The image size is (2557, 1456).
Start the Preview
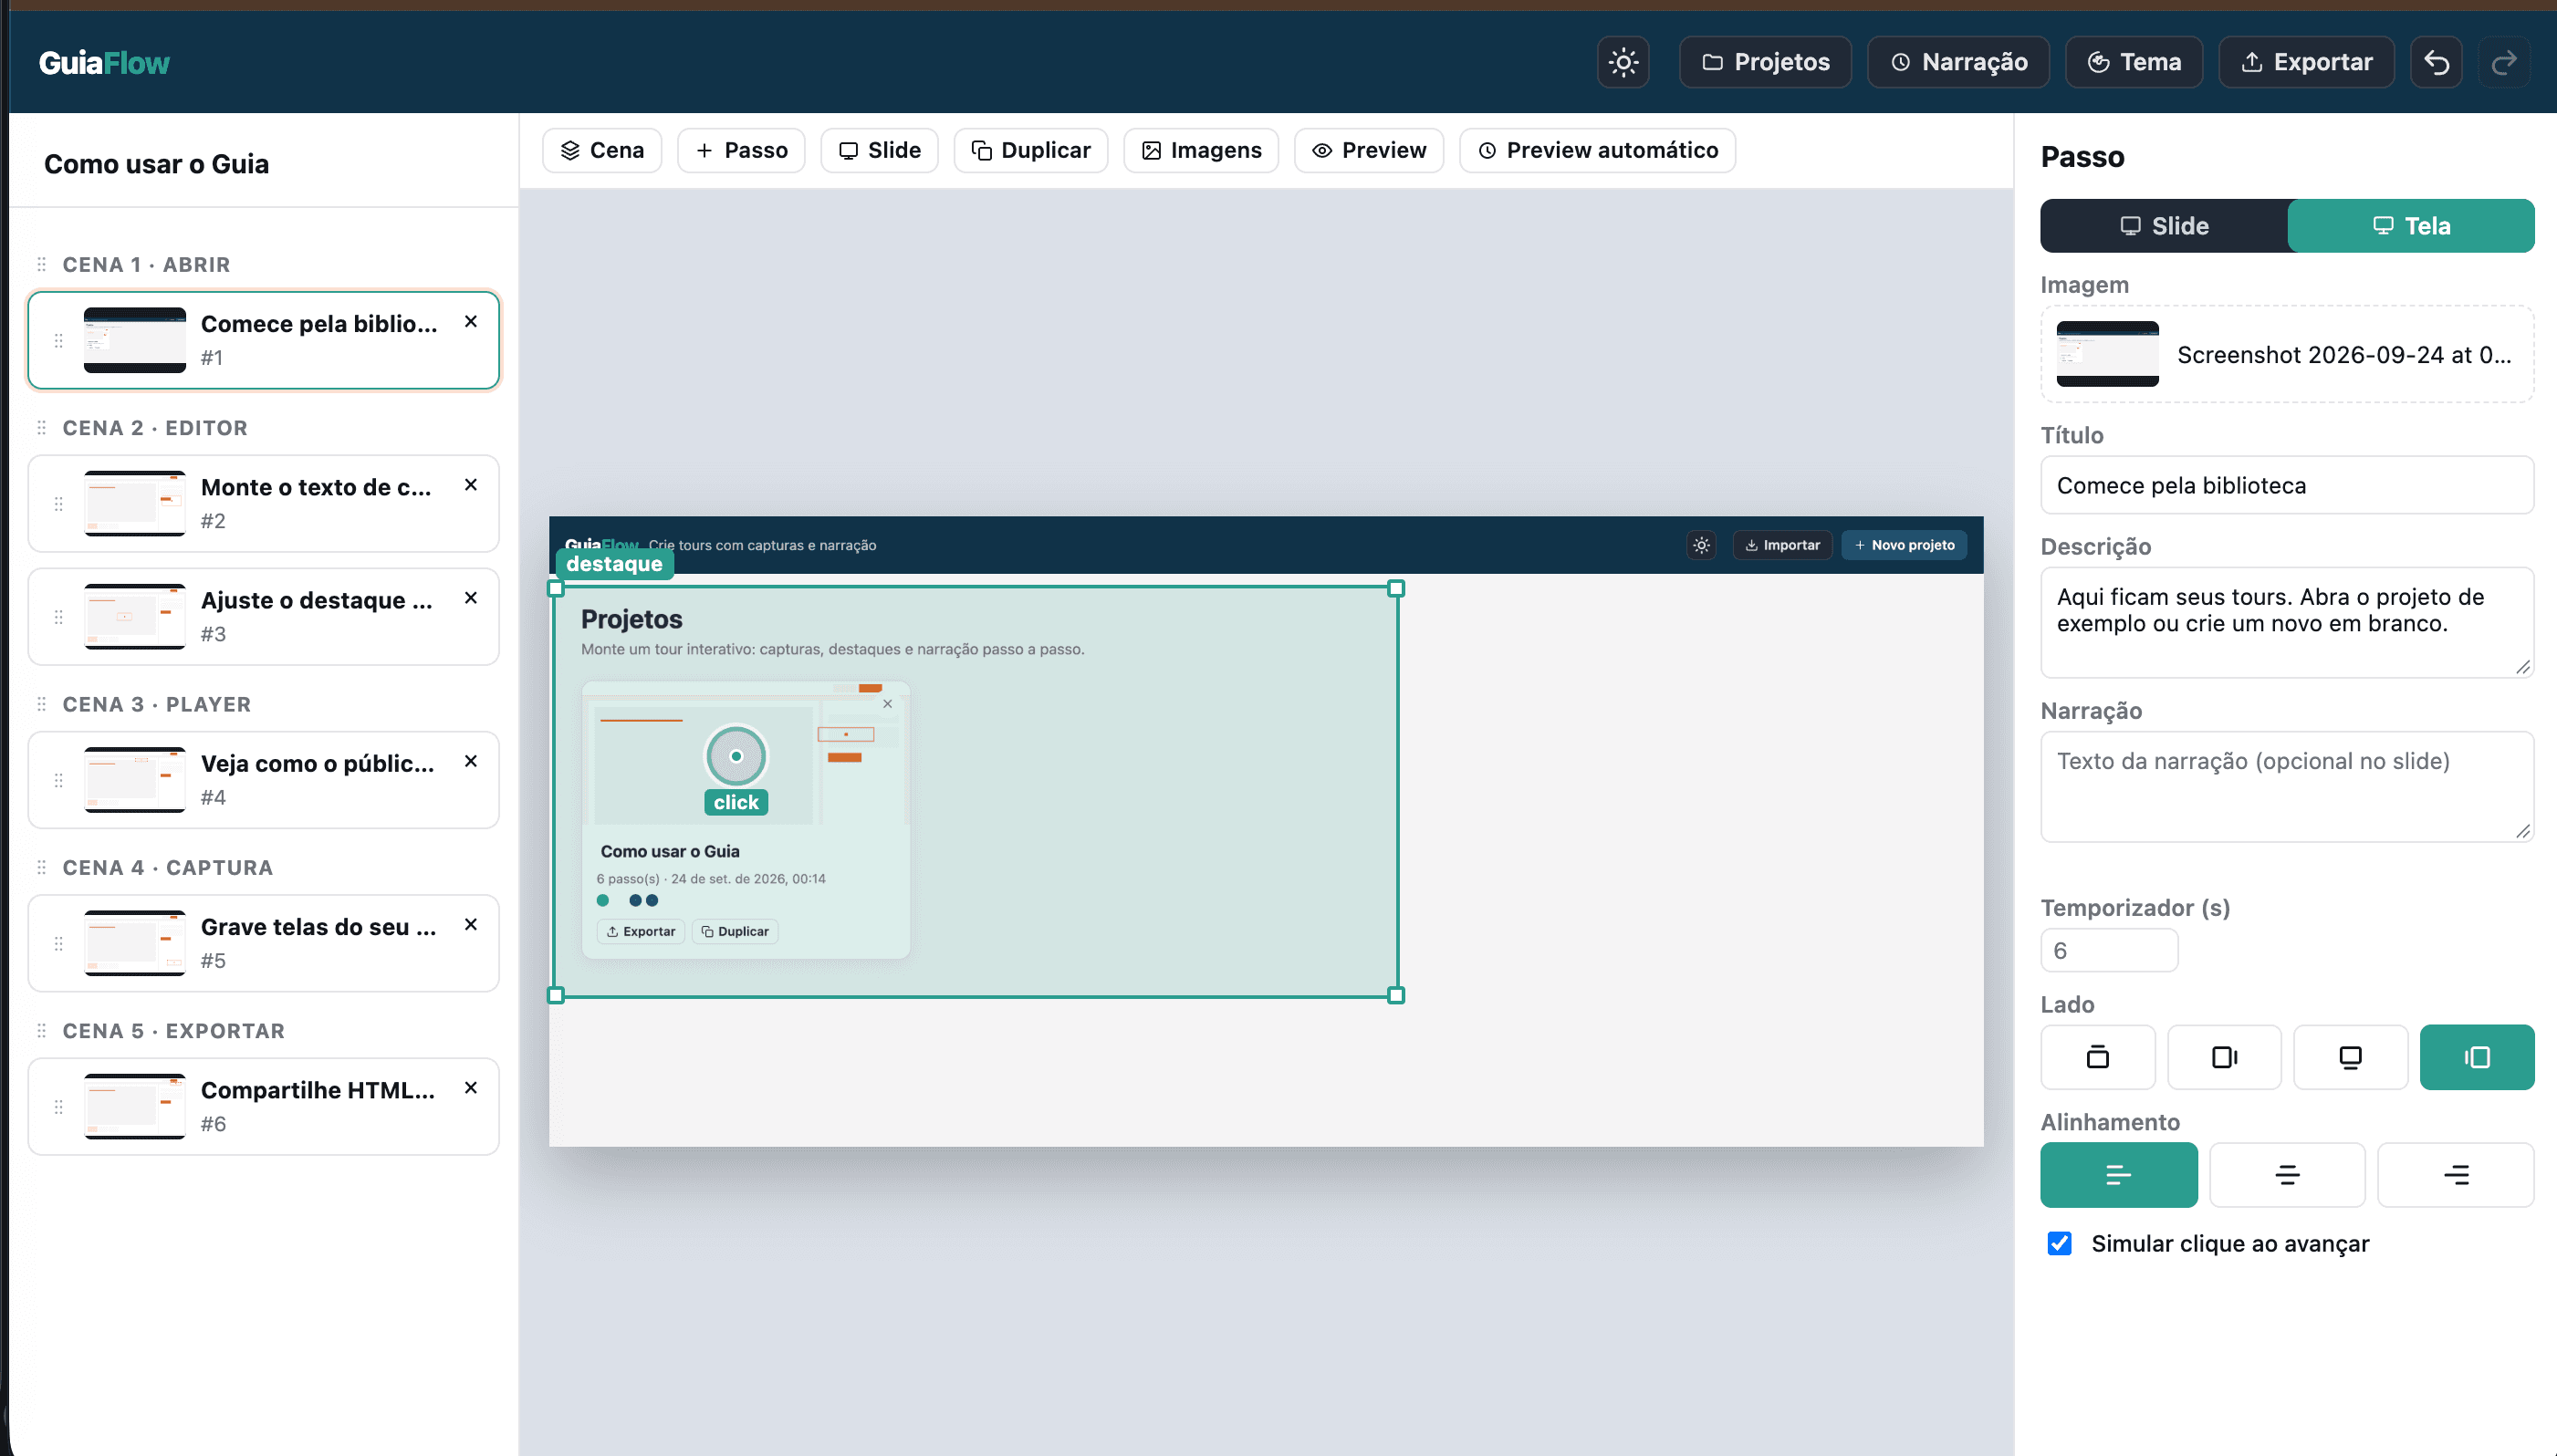[x=1368, y=150]
